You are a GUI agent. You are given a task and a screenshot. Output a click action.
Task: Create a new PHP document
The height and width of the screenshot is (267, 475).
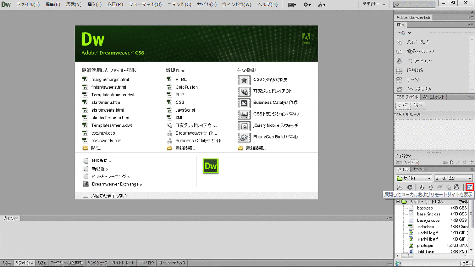coord(180,95)
